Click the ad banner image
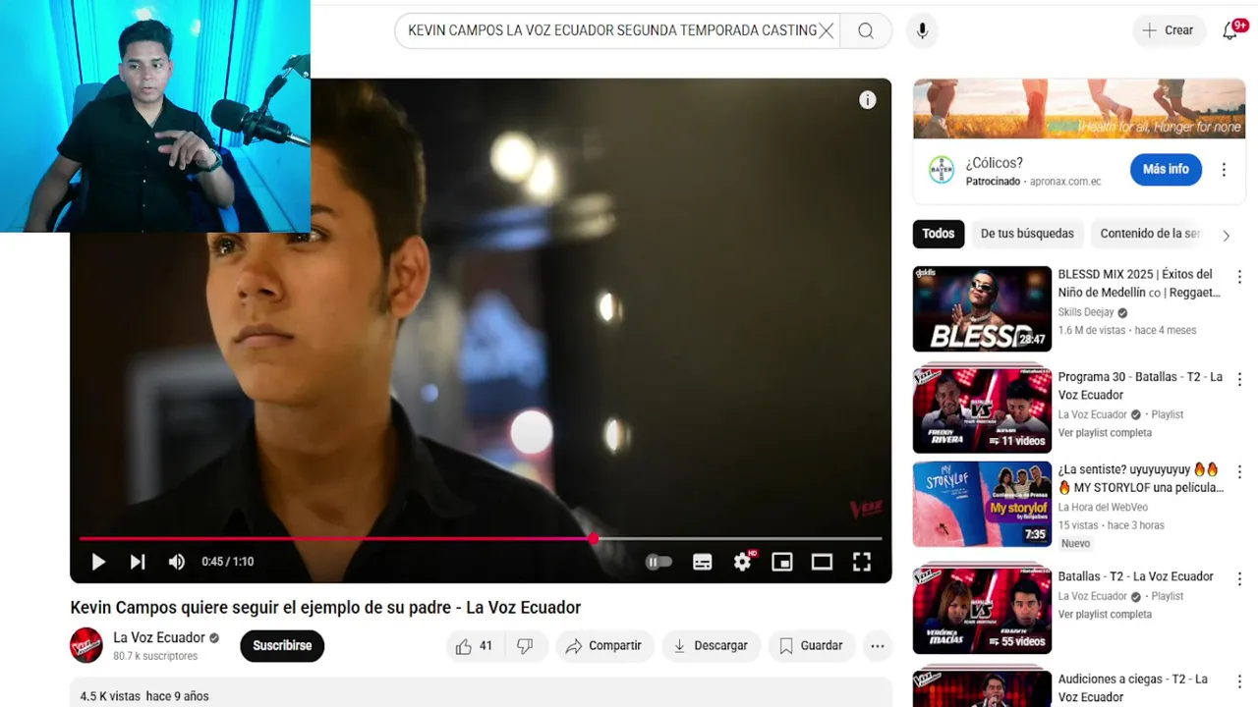1258x707 pixels. [1079, 108]
